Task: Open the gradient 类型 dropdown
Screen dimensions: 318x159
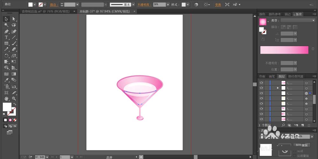Action: coord(298,20)
